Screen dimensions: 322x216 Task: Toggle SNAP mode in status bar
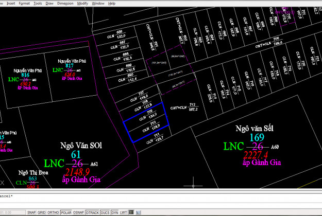point(31,212)
